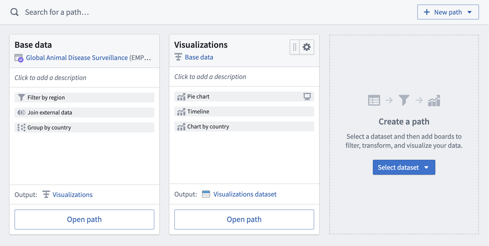Add a description to Base data card
Viewport: 489px width, 246px height.
[x=50, y=78]
